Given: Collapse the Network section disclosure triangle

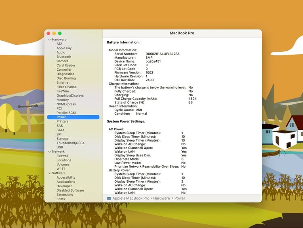Looking at the screenshot, I should (49, 152).
